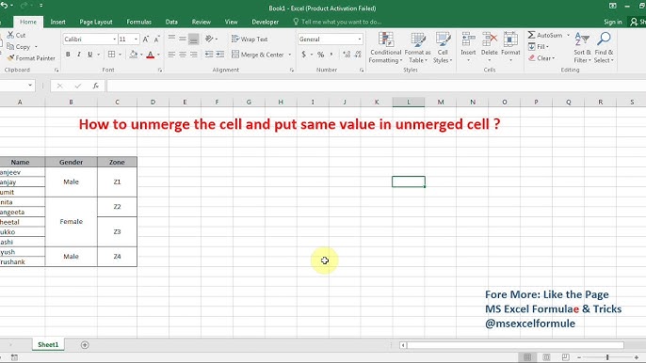Apply accounting dollar format
Viewport: 646px width, 363px height.
click(x=303, y=55)
